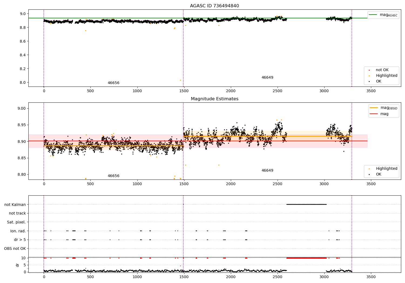Click the 46656 label in Magnitude Estimates plot
This screenshot has height=283, width=405.
(x=113, y=176)
